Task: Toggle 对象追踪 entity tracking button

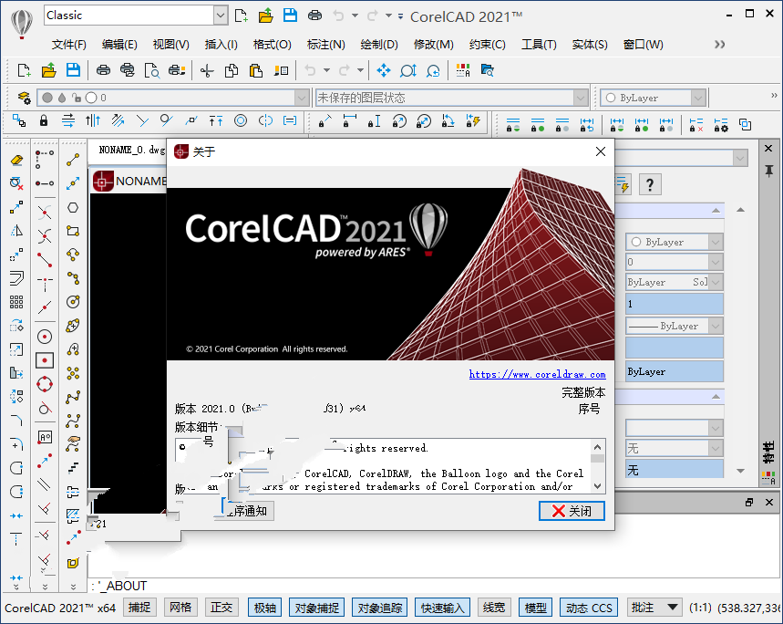Action: pyautogui.click(x=379, y=608)
